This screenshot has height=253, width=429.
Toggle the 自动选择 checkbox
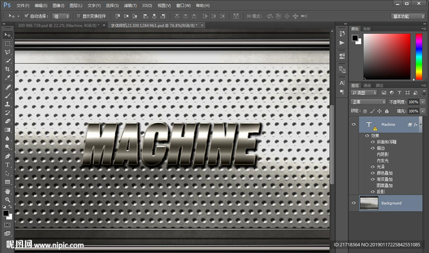coord(26,16)
